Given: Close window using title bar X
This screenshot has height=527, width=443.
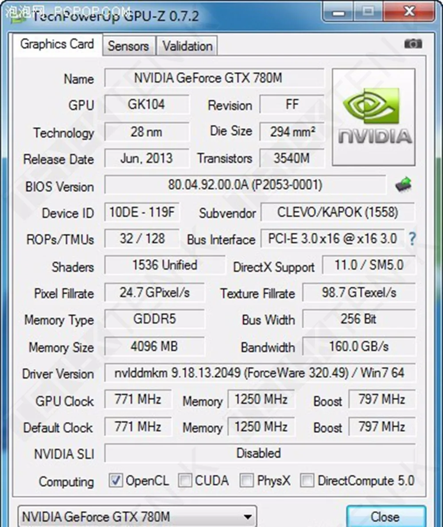Looking at the screenshot, I should (x=409, y=12).
